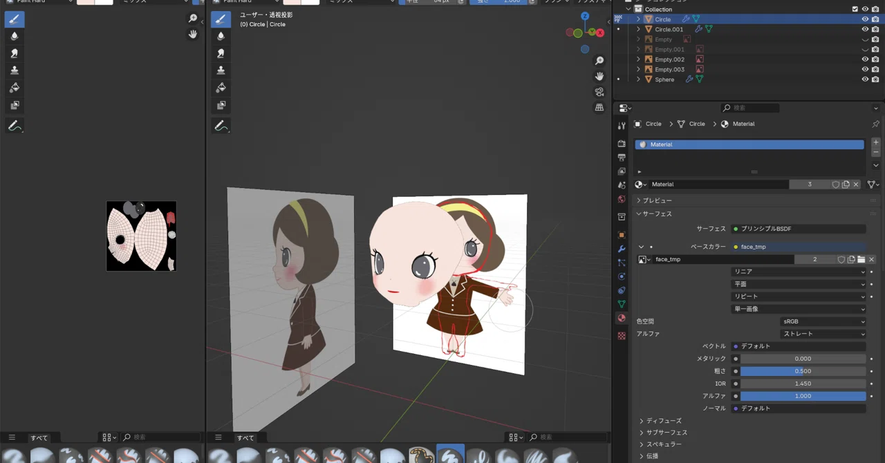Switch perspective/orthographic with the grid icon

[x=599, y=107]
